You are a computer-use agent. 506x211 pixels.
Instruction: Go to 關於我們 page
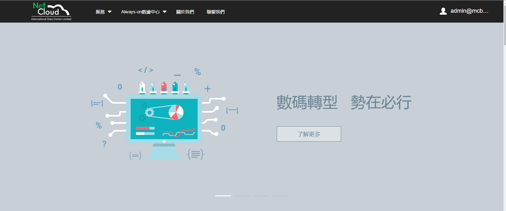(185, 12)
